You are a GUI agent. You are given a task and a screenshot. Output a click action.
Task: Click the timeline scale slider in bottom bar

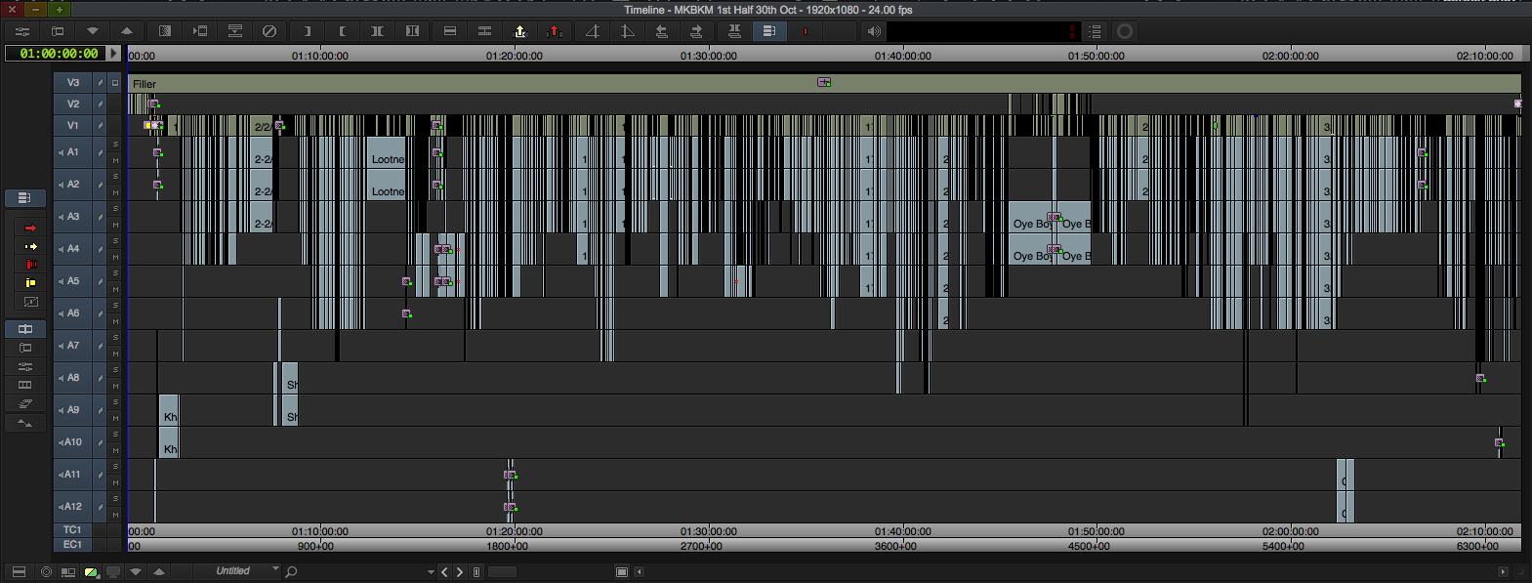[x=502, y=572]
